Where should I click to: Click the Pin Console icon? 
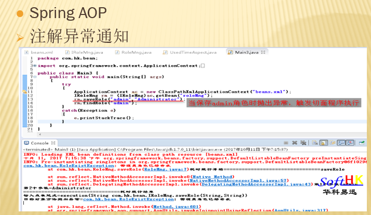click(362, 143)
